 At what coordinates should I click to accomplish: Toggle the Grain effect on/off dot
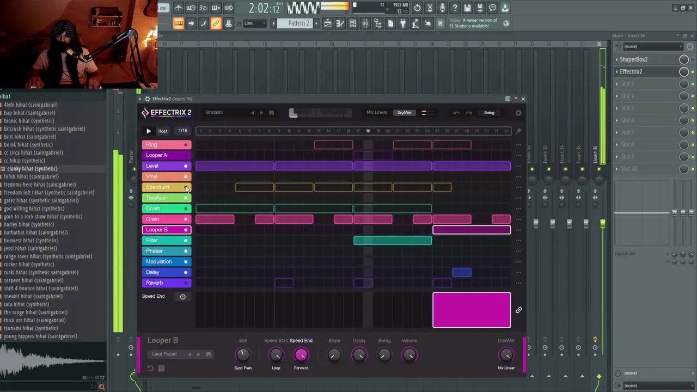(186, 219)
